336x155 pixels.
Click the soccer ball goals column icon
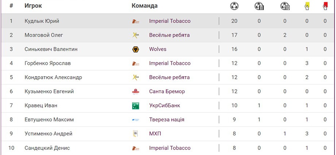[x=234, y=6]
